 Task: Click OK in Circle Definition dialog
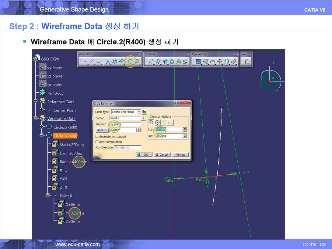click(x=144, y=154)
